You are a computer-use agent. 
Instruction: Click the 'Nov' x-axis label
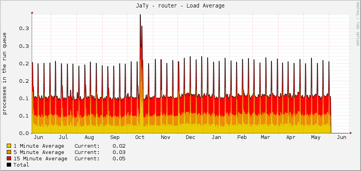[x=165, y=137]
